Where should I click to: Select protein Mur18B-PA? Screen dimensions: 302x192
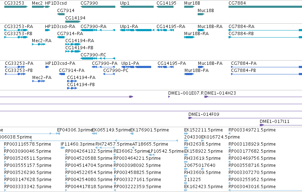tap(197, 70)
